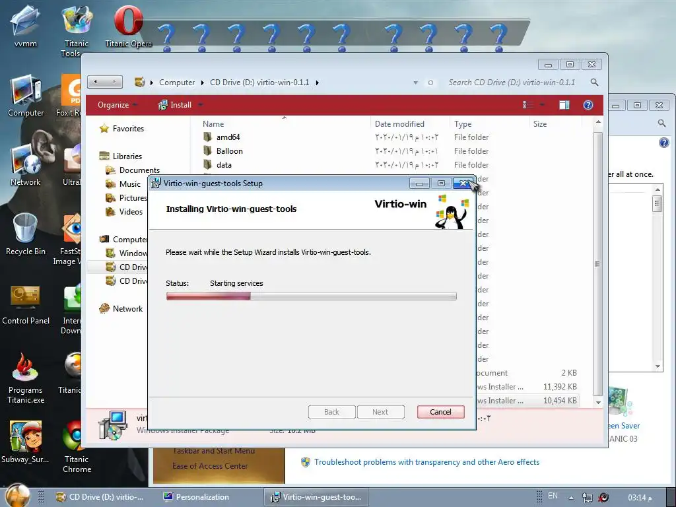Click the search magnifier in CD Drive window
676x507 pixels.
595,82
